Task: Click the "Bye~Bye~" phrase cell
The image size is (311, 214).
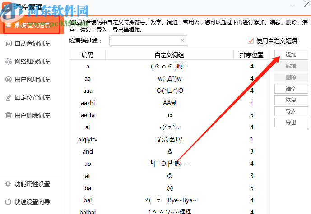Action: (171, 200)
